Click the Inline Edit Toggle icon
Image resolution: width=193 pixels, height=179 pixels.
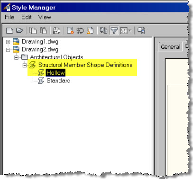pos(141,30)
